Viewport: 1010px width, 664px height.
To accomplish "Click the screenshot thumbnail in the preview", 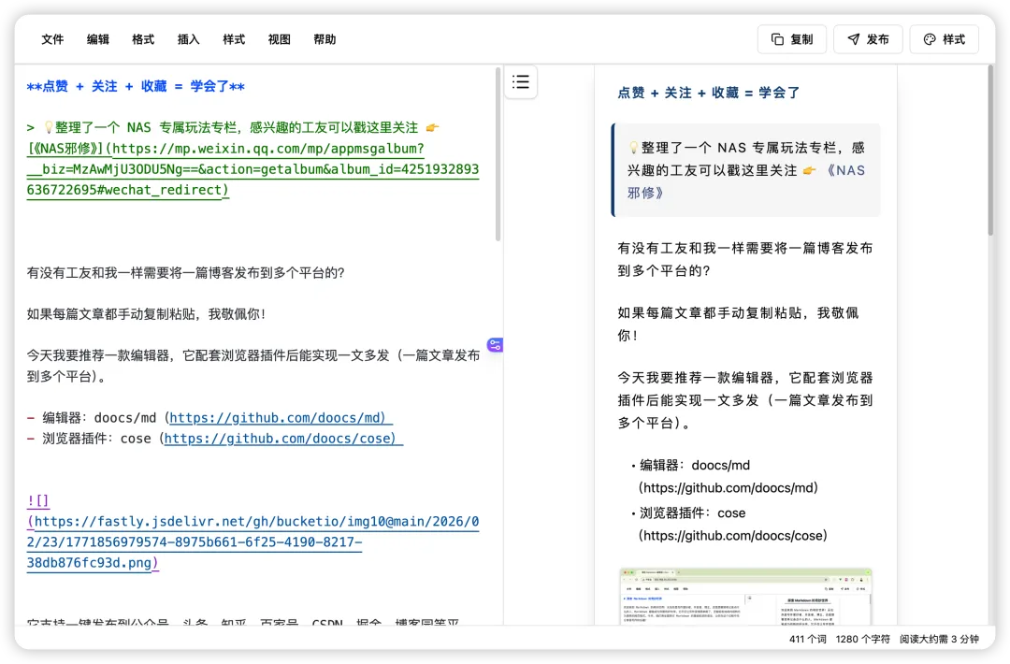I will (745, 596).
